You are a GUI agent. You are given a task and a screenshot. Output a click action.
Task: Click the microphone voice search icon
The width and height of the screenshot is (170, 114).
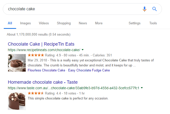pyautogui.click(x=144, y=9)
